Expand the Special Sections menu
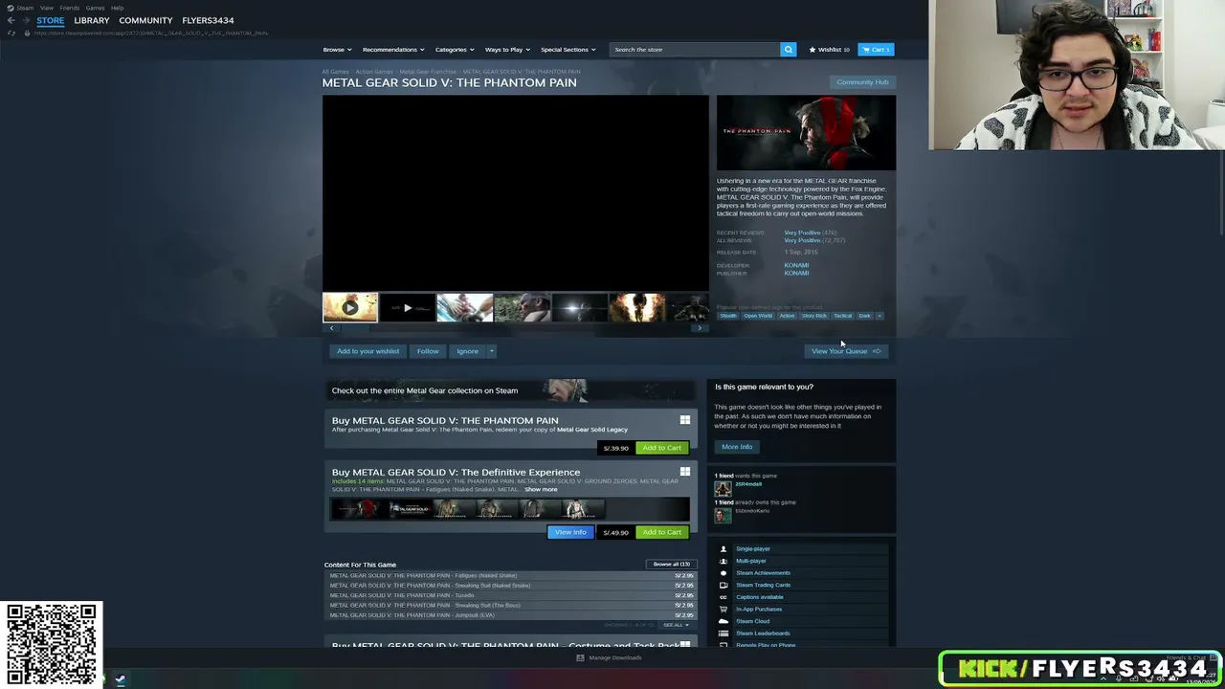The width and height of the screenshot is (1225, 689). [x=568, y=50]
